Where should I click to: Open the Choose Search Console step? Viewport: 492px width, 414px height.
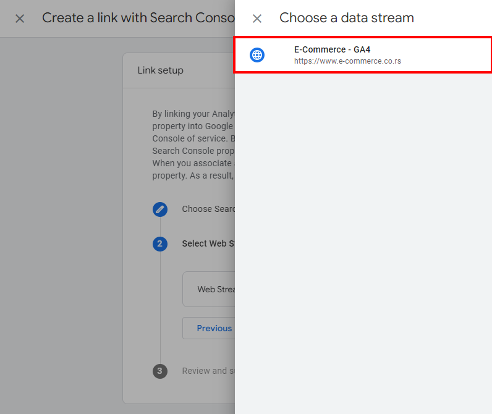[208, 209]
